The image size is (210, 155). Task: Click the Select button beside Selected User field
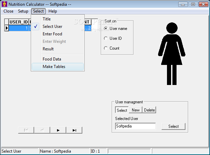[173, 126]
